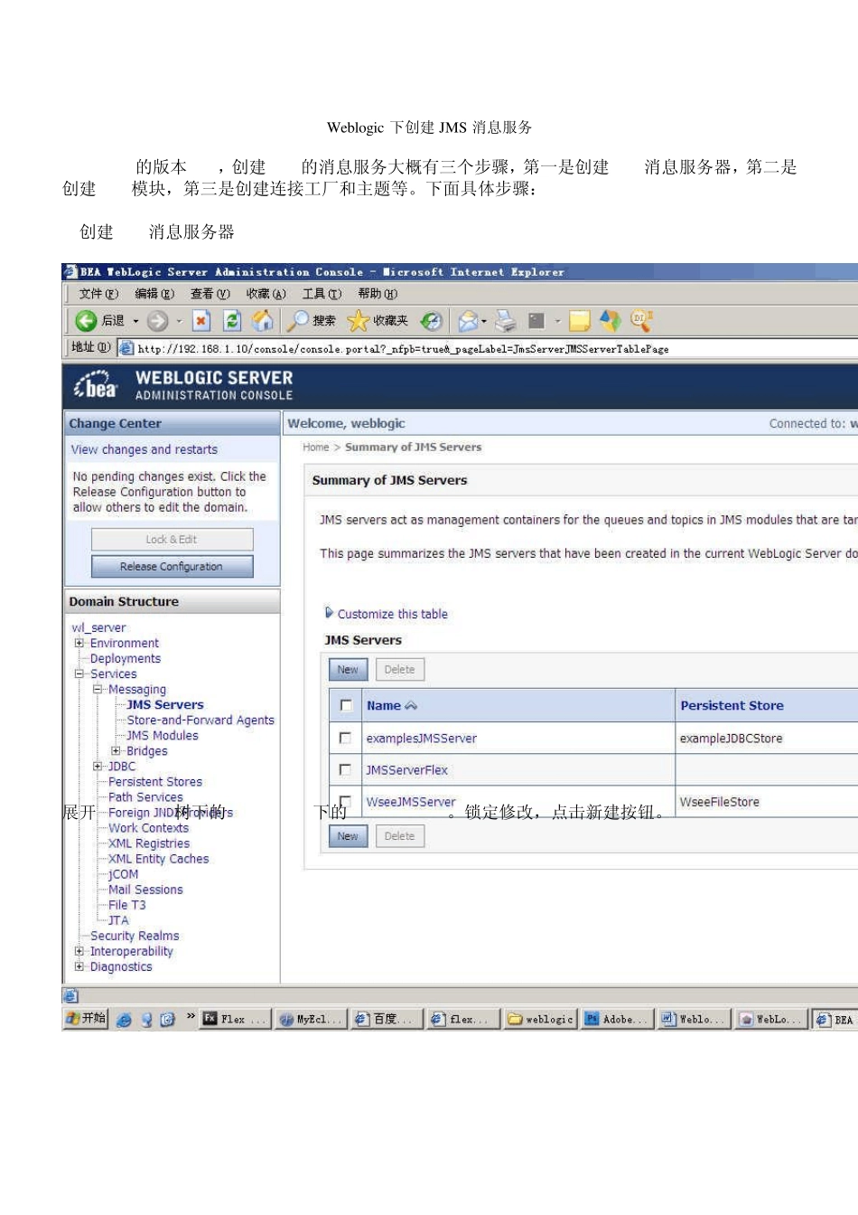Switch to MyEcl... taskbar window
Viewport: 858px width, 1215px height.
(311, 1019)
